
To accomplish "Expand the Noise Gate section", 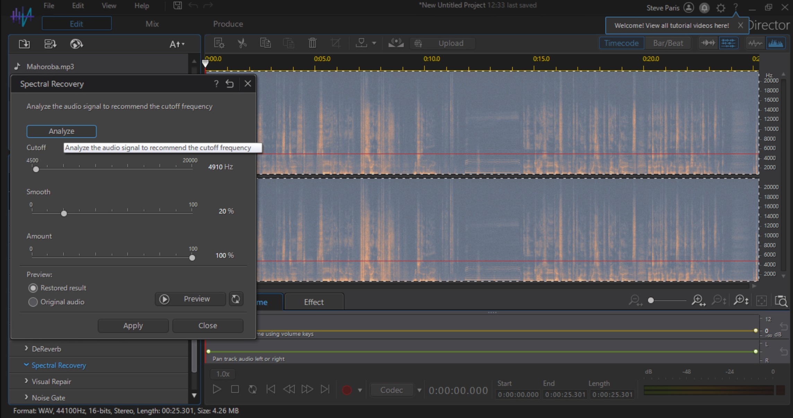I will click(x=49, y=397).
